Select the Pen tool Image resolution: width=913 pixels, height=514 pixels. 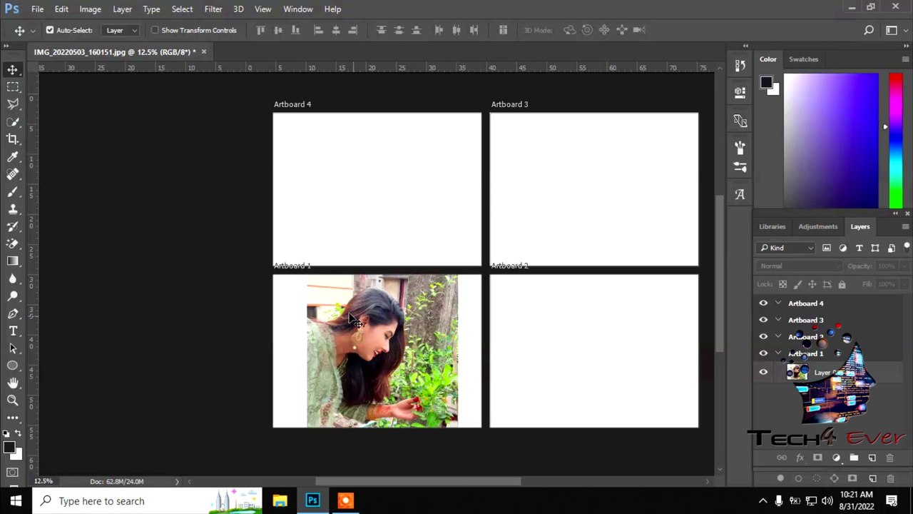click(x=13, y=313)
